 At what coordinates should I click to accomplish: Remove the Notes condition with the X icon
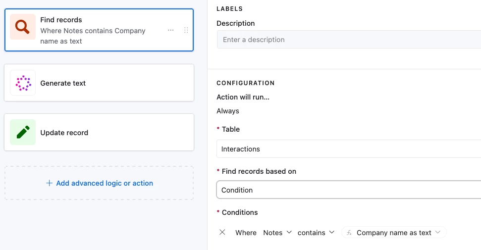pos(222,232)
